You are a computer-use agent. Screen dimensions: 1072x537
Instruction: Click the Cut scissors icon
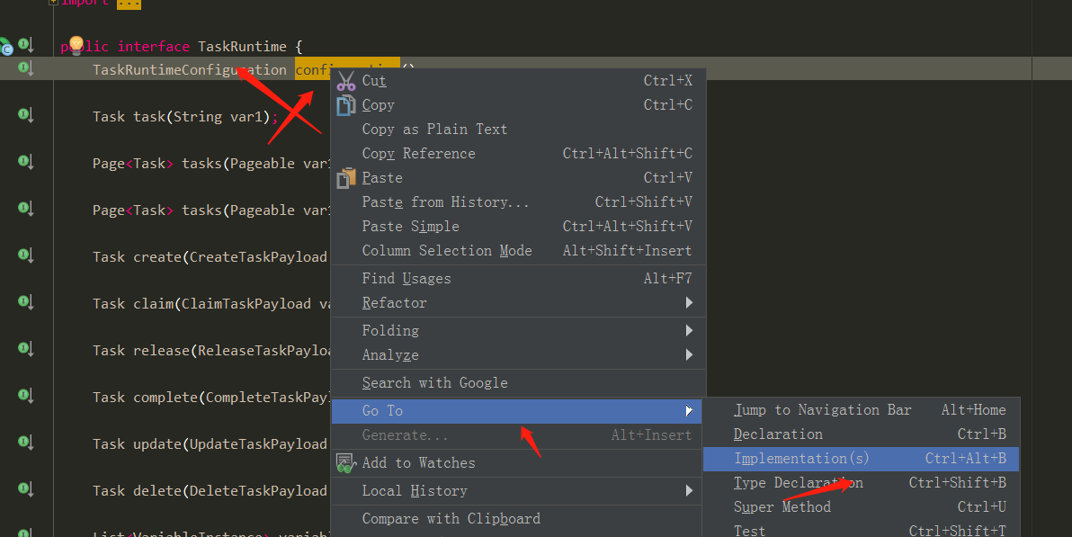point(345,80)
